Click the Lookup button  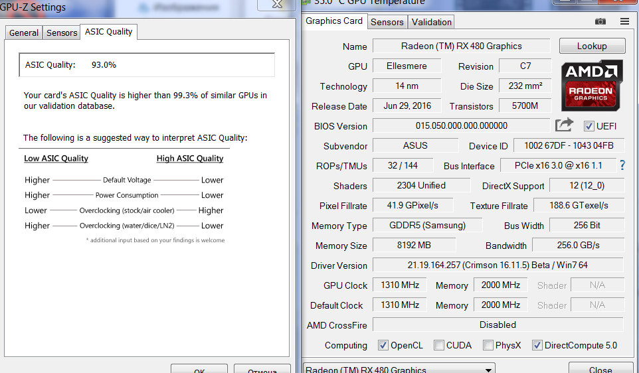pos(592,46)
